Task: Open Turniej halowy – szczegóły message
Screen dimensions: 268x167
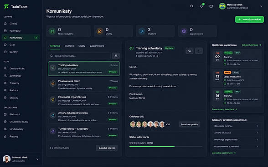Action: click(x=84, y=132)
